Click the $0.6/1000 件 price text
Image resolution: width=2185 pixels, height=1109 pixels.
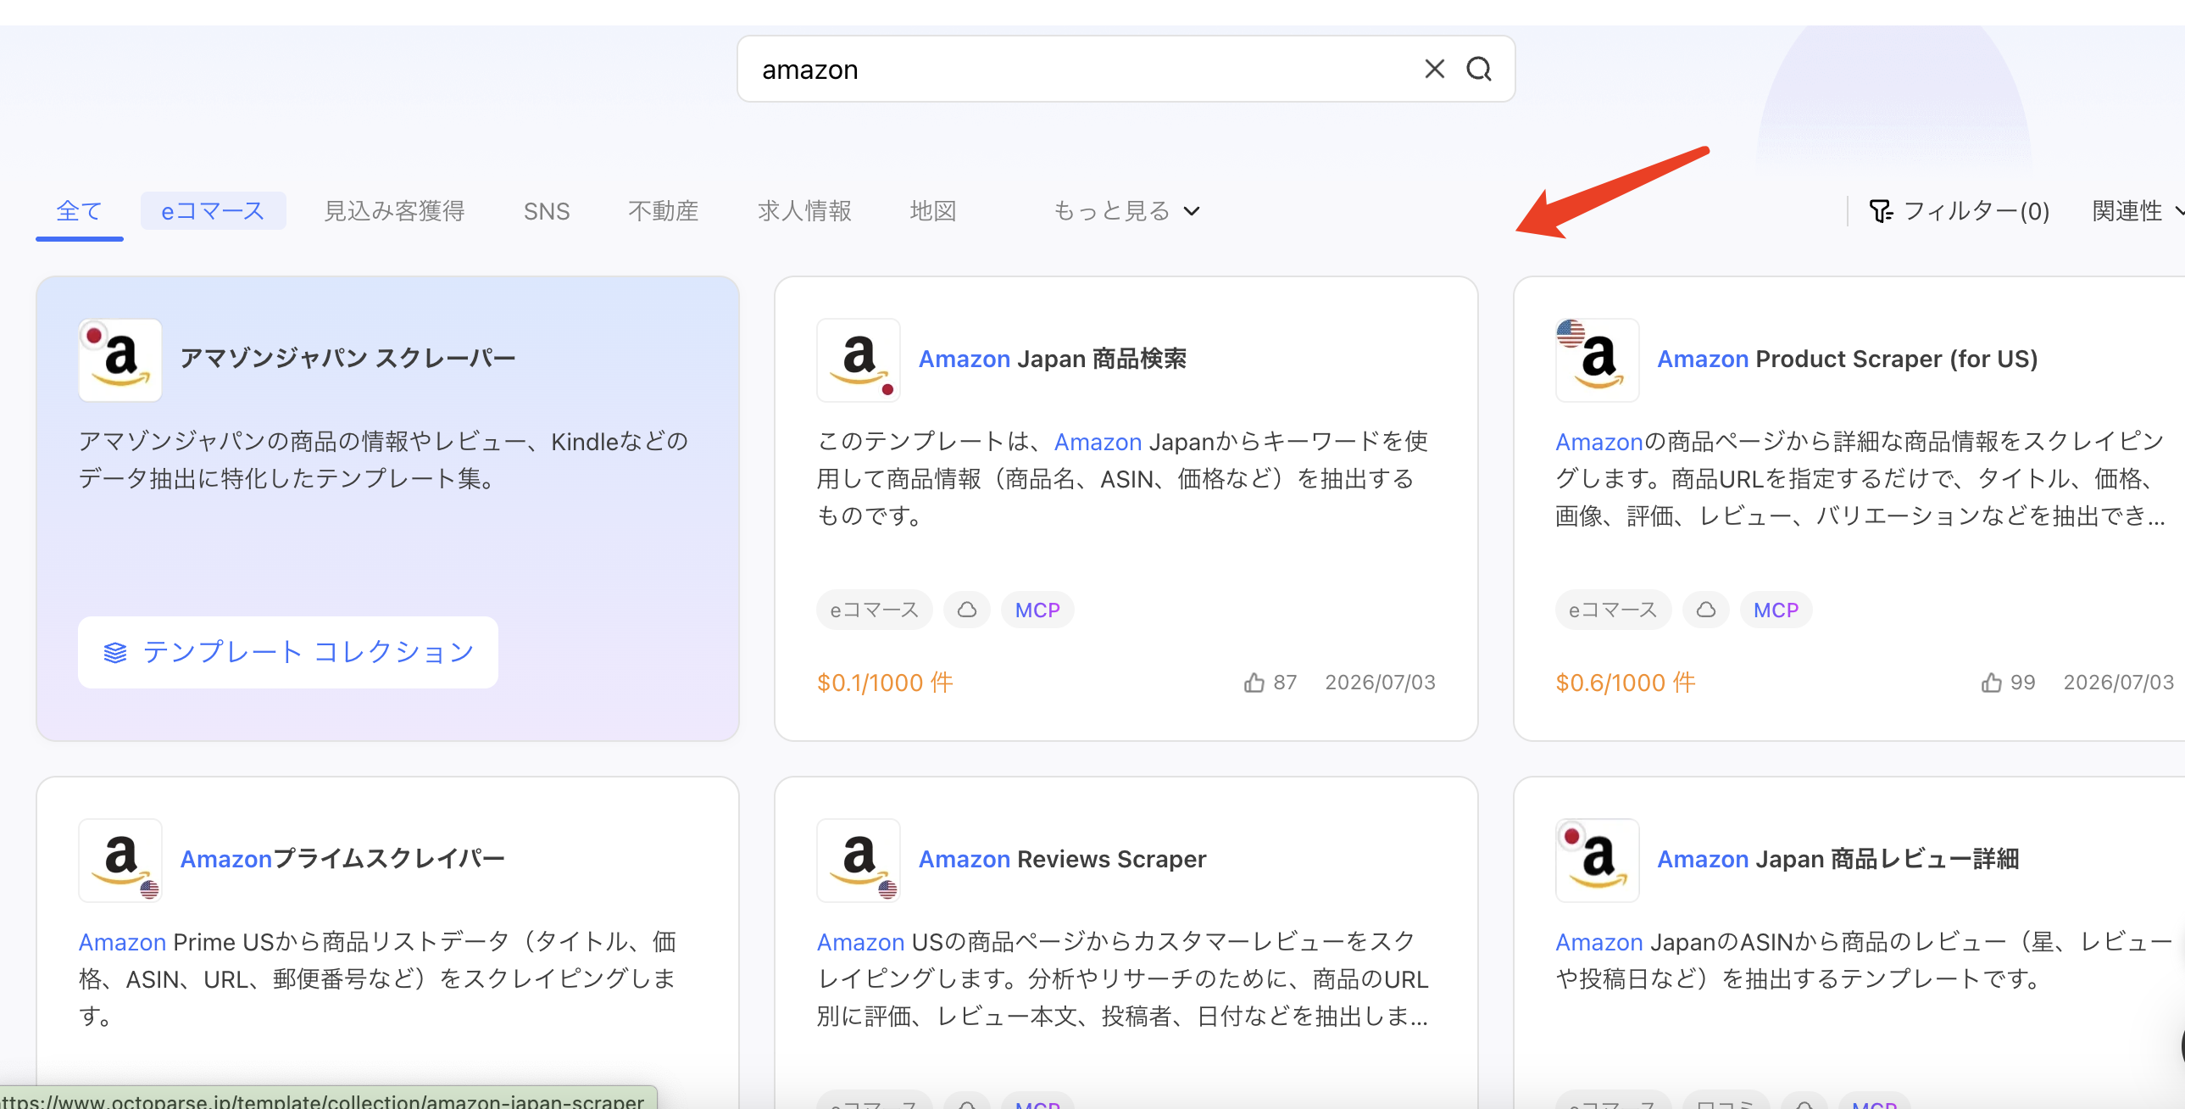(1625, 683)
